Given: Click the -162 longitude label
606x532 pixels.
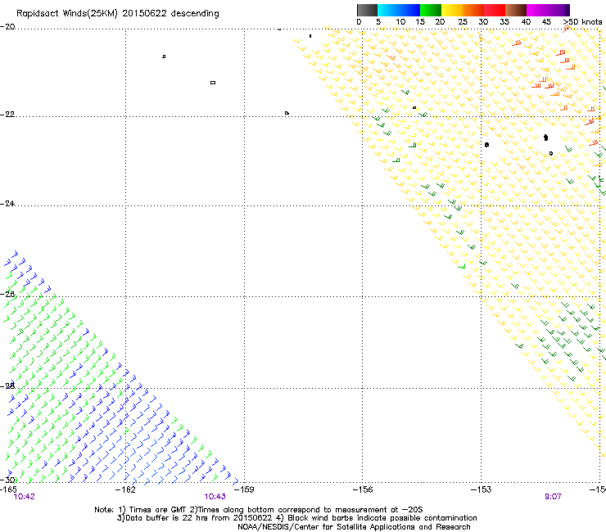Looking at the screenshot, I should 125,489.
